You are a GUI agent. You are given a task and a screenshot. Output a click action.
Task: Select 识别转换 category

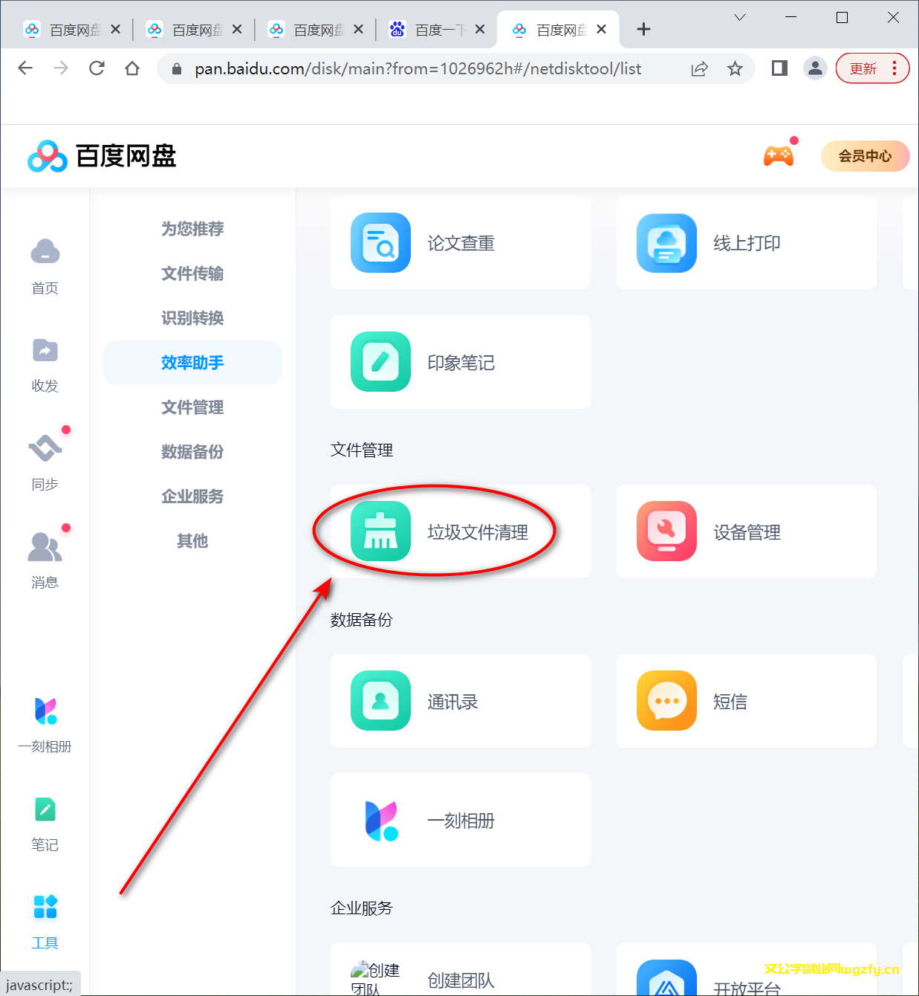[192, 318]
